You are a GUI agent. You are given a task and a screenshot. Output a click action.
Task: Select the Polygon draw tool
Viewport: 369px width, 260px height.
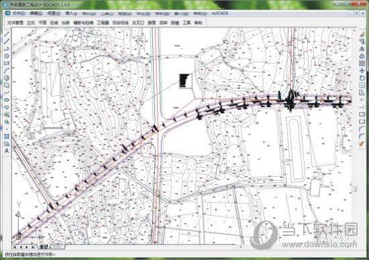(7, 56)
